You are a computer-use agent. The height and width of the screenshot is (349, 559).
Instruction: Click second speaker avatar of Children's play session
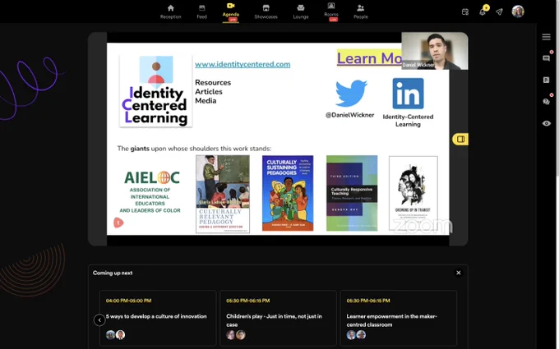(x=241, y=335)
